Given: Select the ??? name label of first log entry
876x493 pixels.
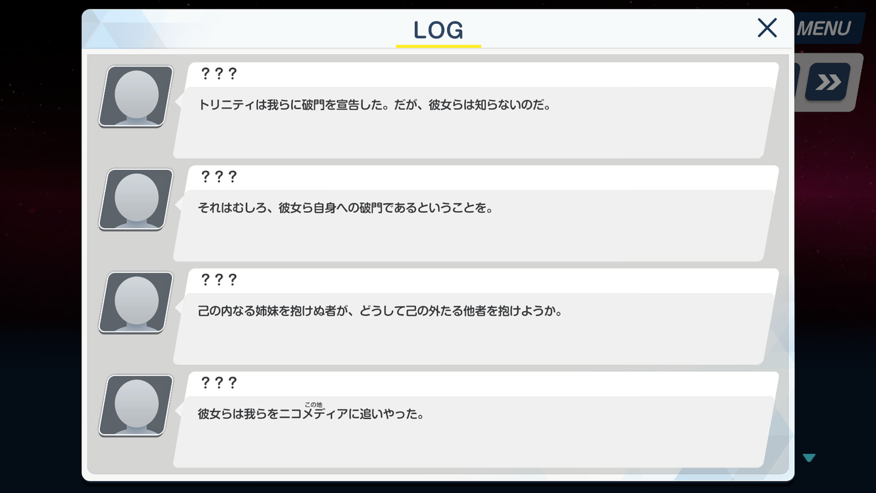Looking at the screenshot, I should 218,75.
